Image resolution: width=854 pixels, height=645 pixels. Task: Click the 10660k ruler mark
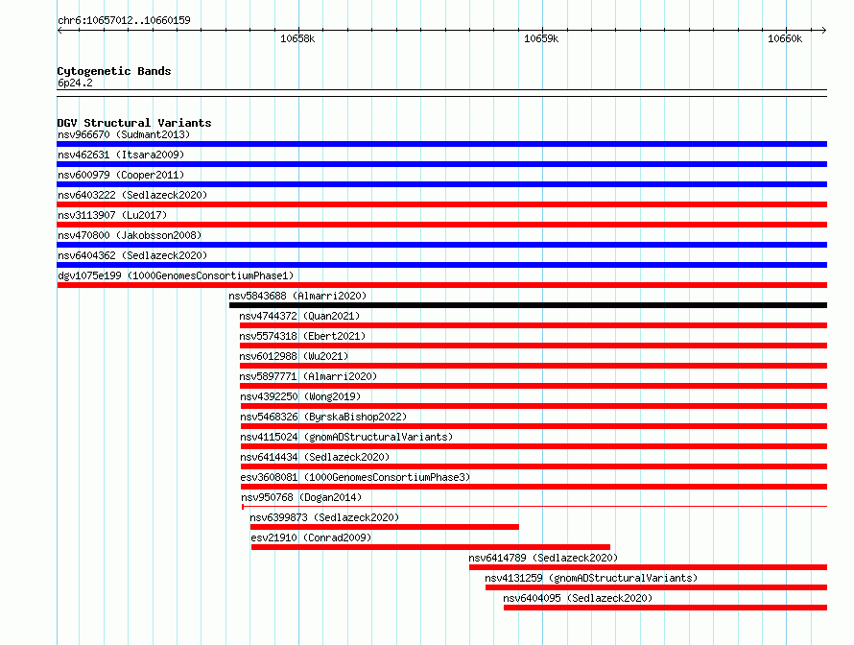coord(785,38)
